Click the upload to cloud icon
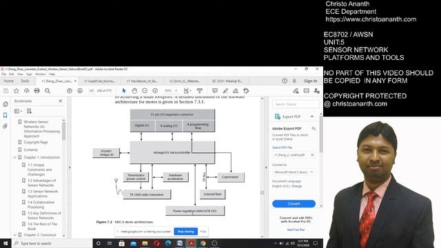The image size is (441, 248). (x=26, y=90)
